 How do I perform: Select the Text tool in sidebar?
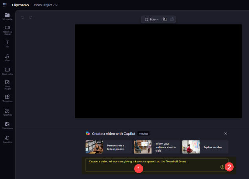pos(7,44)
